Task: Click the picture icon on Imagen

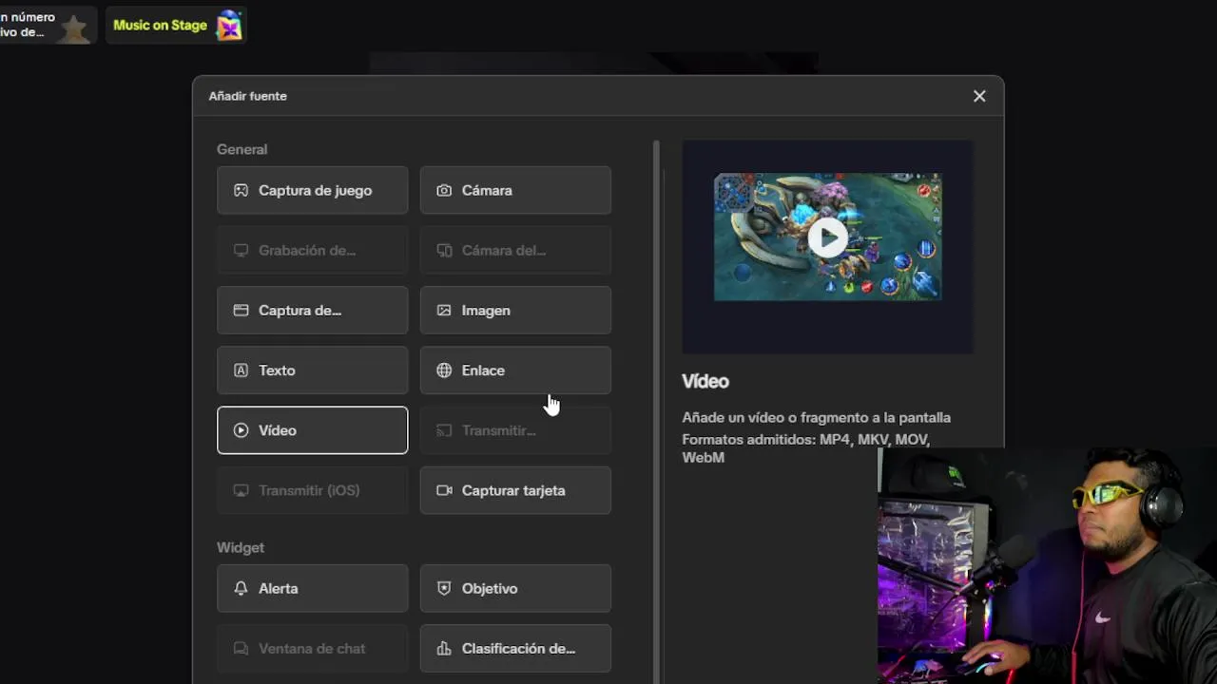Action: pyautogui.click(x=444, y=311)
